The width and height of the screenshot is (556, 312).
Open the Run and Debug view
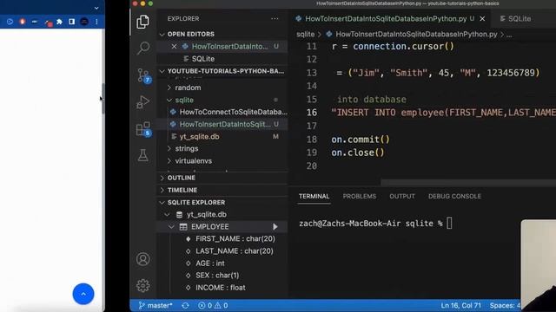[x=142, y=102]
